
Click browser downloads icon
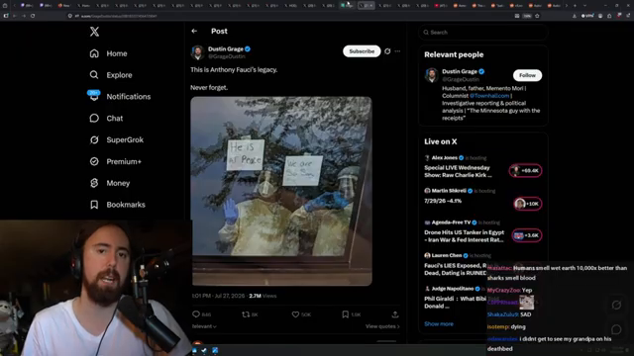pos(575,16)
